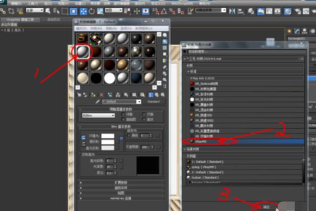Enable the Faceted checkbox
Image resolution: width=316 pixels, height=211 pixels.
tap(144, 119)
